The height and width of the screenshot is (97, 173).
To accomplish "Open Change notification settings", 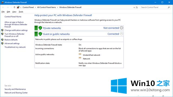I will tap(16, 30).
